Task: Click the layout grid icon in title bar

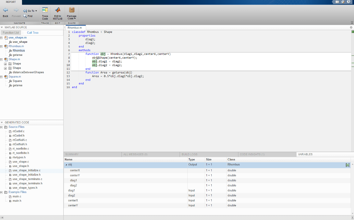Action: click(x=337, y=2)
